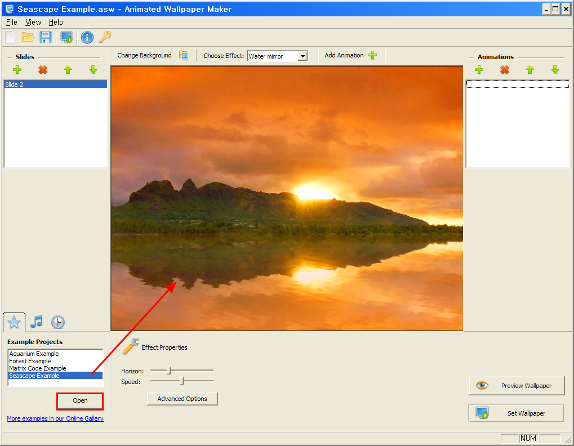Click the Add Animation label
Viewport: 574px width, 446px height.
tap(344, 55)
